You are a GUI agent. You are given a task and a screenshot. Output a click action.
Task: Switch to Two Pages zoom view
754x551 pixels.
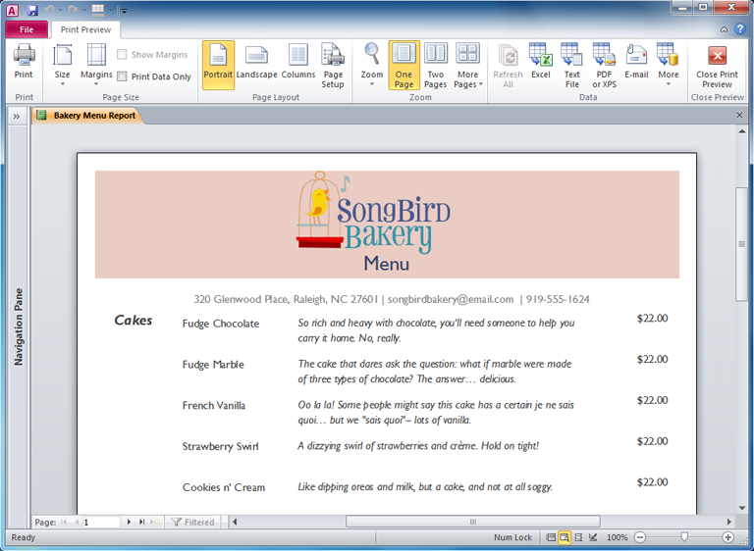[435, 65]
